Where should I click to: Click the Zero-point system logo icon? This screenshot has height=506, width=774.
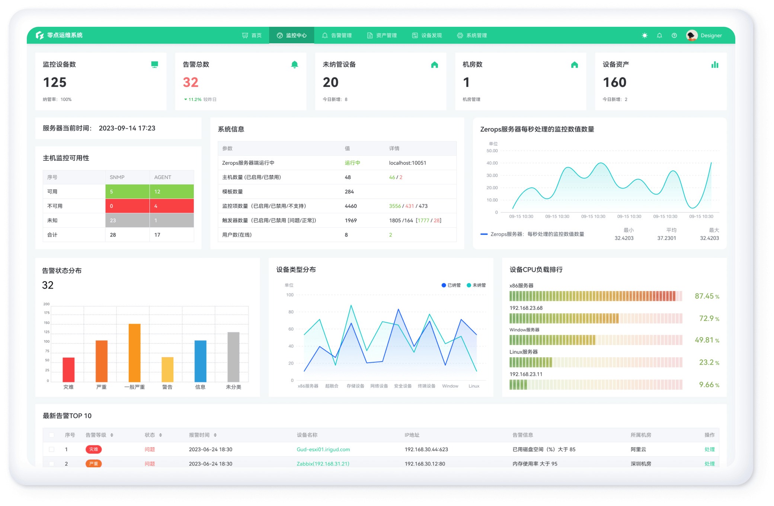click(x=39, y=35)
